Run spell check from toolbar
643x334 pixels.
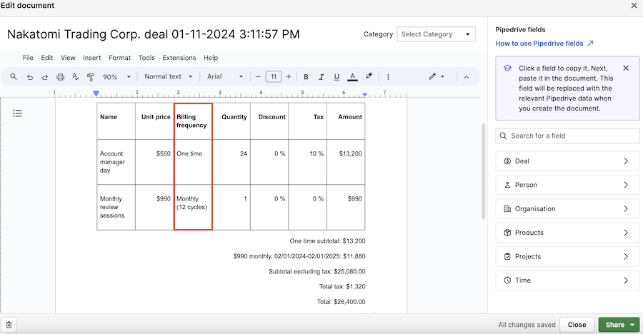[x=76, y=76]
